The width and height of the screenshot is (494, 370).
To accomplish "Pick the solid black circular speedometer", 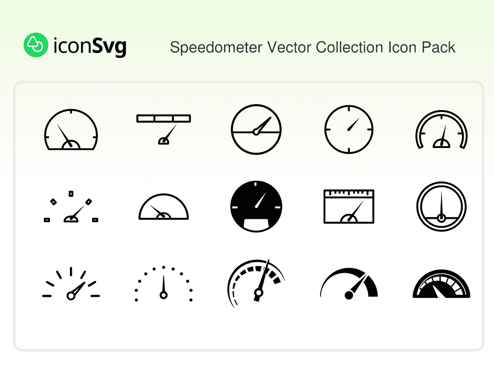I will [x=256, y=206].
